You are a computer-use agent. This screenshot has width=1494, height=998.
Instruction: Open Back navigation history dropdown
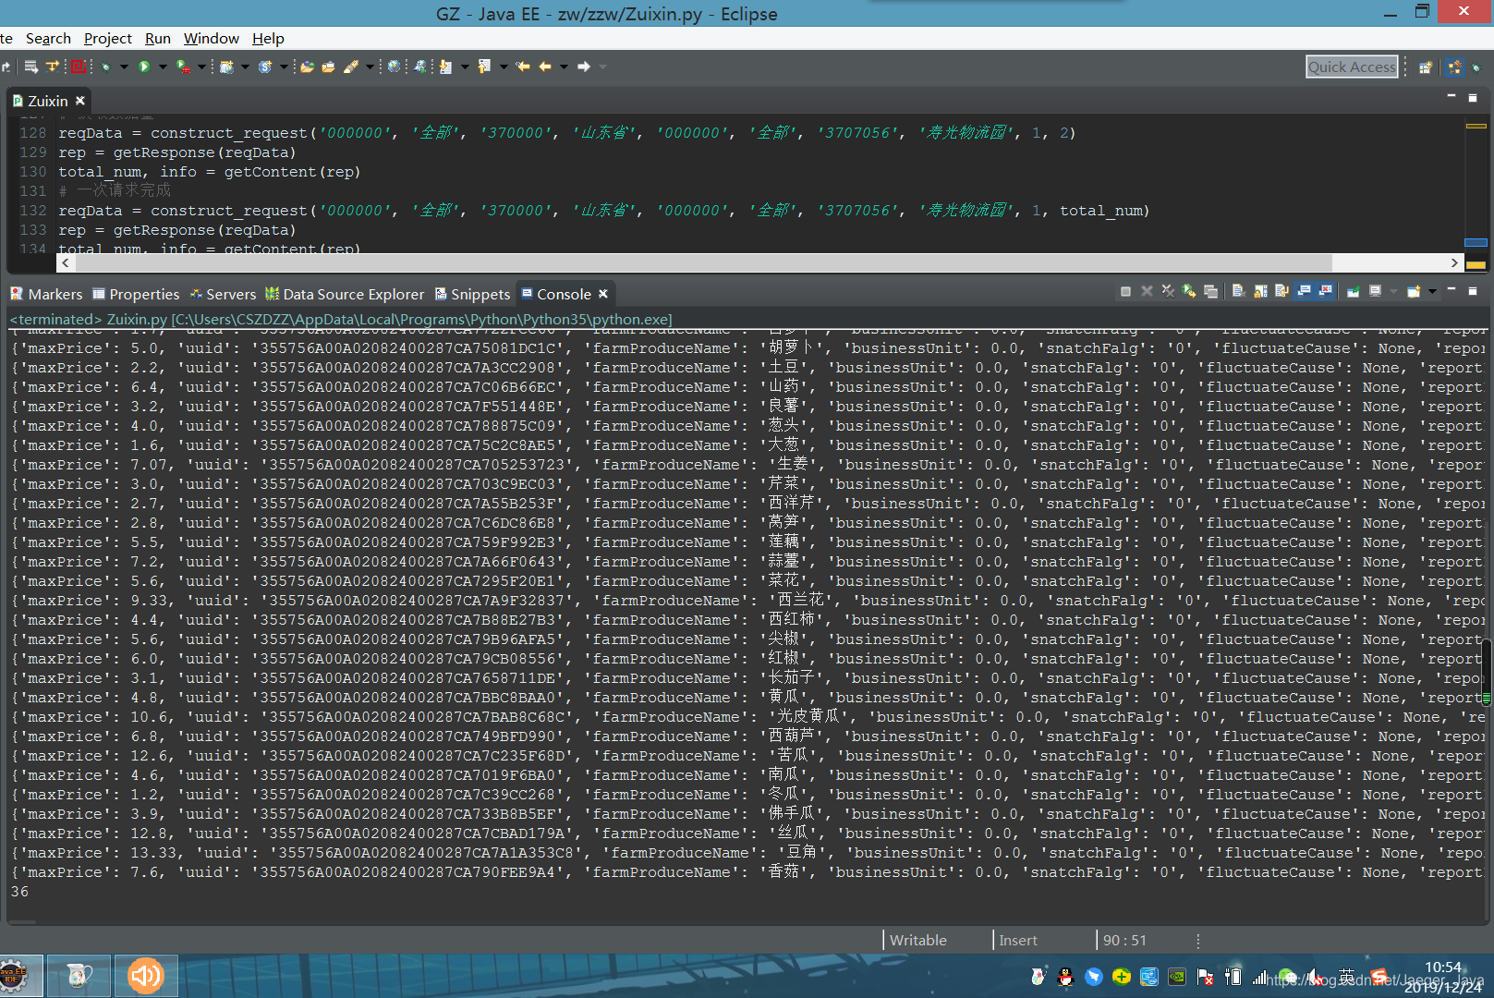click(x=564, y=67)
